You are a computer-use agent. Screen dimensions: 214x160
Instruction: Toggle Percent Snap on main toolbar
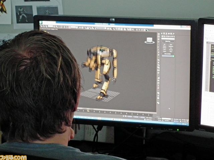tap(91, 28)
